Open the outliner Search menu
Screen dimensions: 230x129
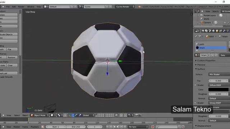pyautogui.click(x=216, y=11)
